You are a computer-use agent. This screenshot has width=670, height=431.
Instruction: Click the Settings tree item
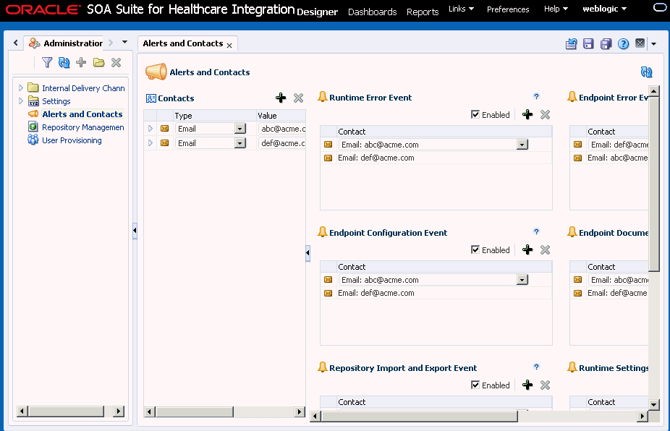56,101
